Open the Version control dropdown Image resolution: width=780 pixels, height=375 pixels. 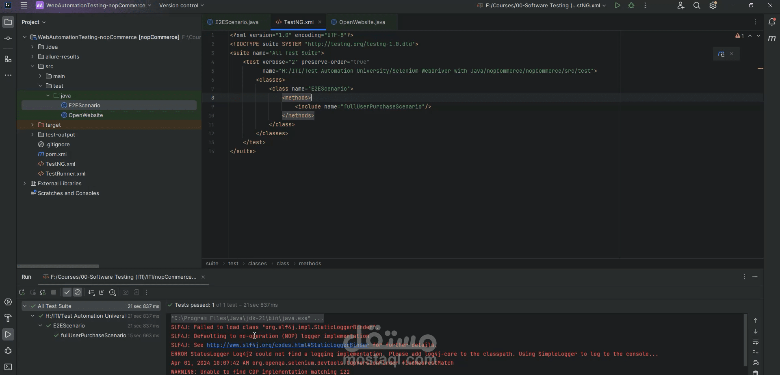pyautogui.click(x=181, y=5)
